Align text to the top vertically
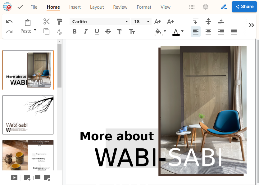Image resolution: width=259 pixels, height=185 pixels. (x=195, y=21)
